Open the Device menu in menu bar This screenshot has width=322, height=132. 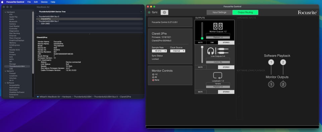[44, 2]
